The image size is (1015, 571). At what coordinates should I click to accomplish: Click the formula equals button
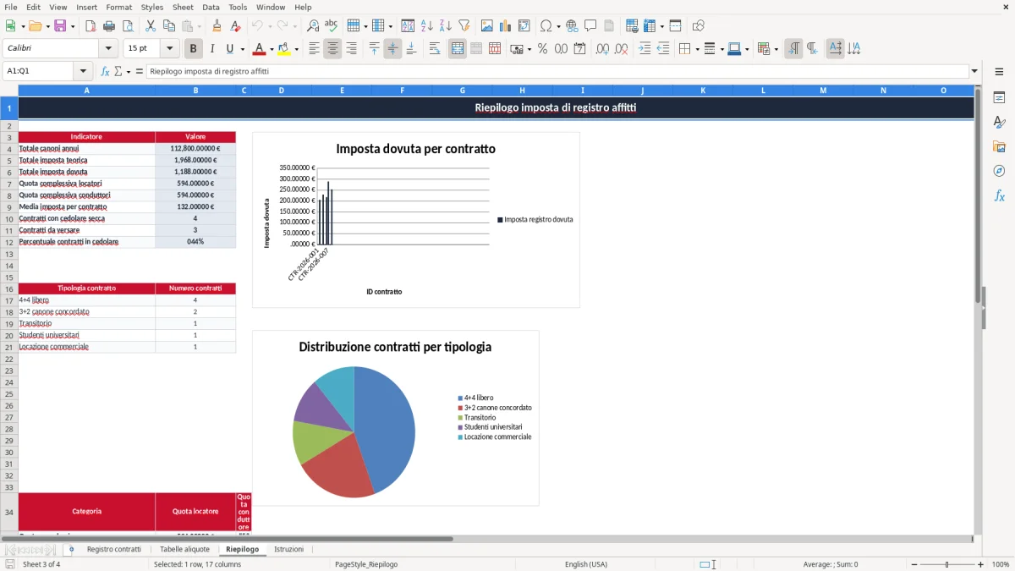coord(140,71)
